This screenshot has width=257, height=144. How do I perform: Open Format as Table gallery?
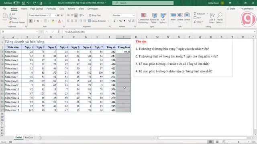point(154,18)
